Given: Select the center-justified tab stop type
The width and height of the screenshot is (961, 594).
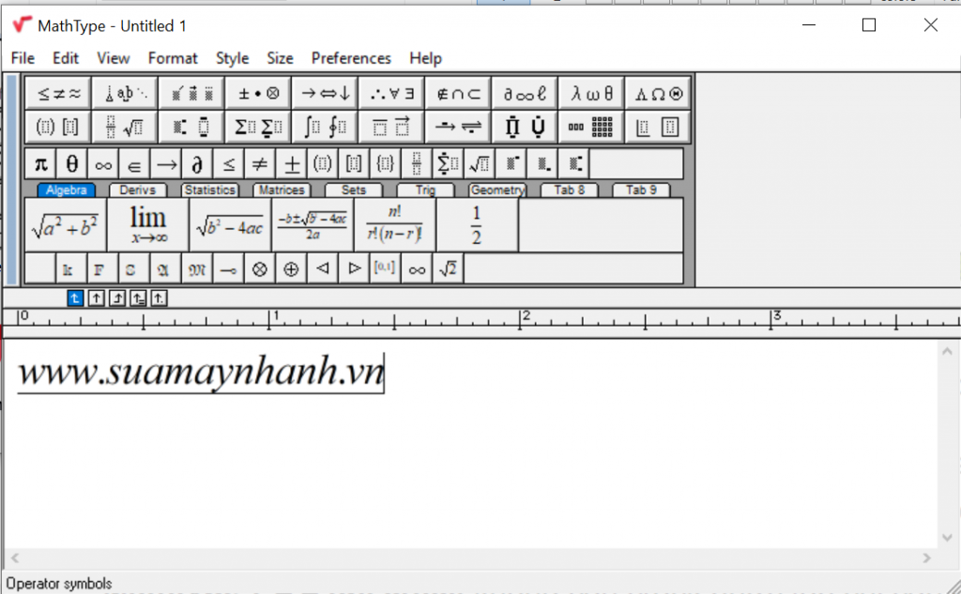Looking at the screenshot, I should point(97,297).
